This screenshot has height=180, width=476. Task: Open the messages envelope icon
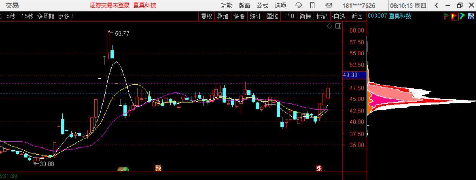tap(328, 5)
